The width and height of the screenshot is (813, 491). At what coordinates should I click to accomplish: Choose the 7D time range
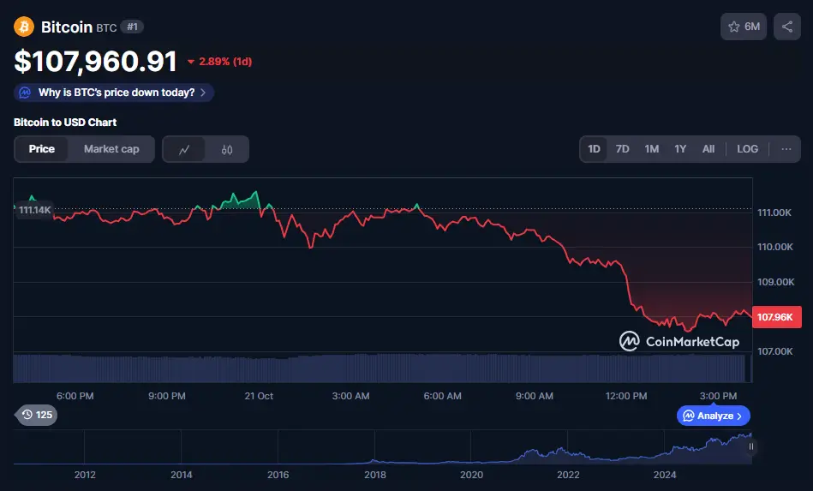(622, 149)
